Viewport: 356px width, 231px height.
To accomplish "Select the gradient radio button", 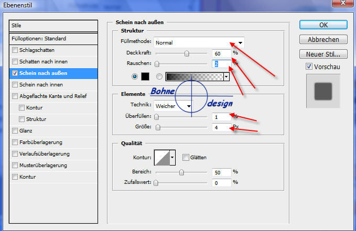I will pos(159,76).
